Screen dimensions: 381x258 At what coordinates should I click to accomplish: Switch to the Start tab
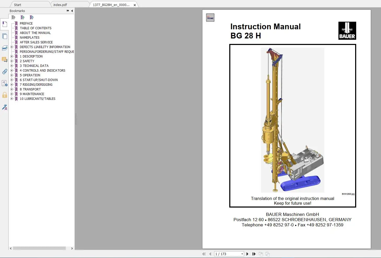(x=17, y=4)
